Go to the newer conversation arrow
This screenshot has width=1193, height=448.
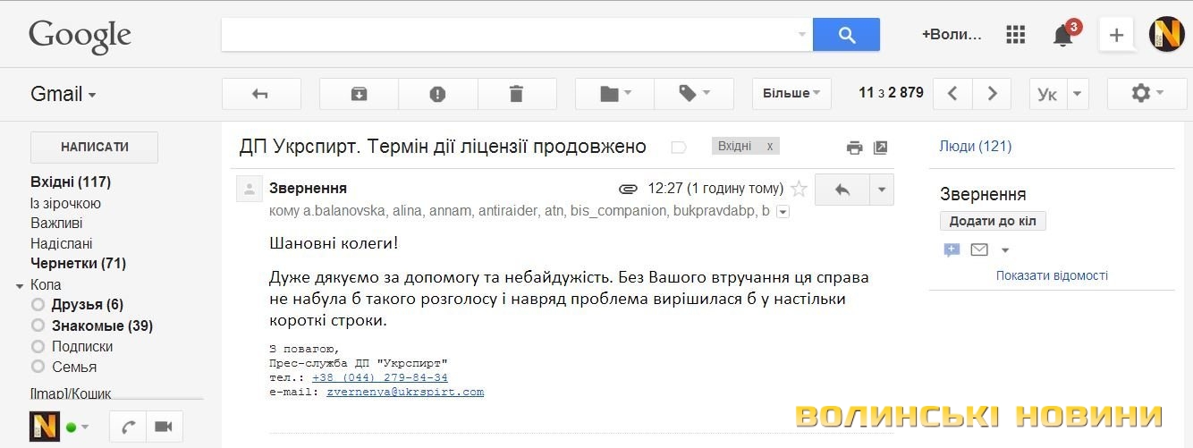(x=952, y=94)
